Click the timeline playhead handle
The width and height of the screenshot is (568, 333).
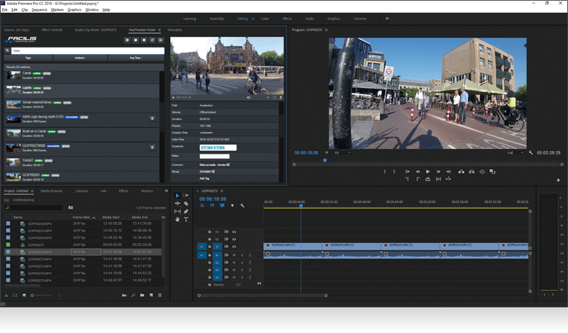300,206
